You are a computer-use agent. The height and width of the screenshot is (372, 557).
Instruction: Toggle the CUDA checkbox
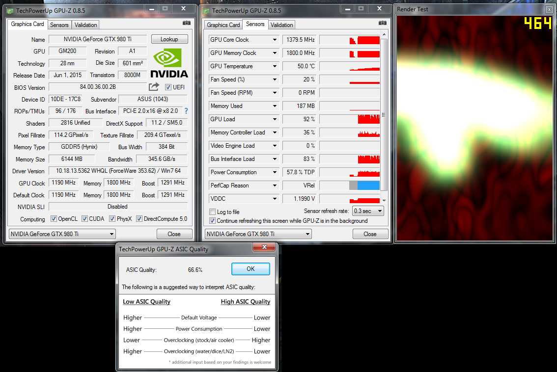pyautogui.click(x=84, y=219)
